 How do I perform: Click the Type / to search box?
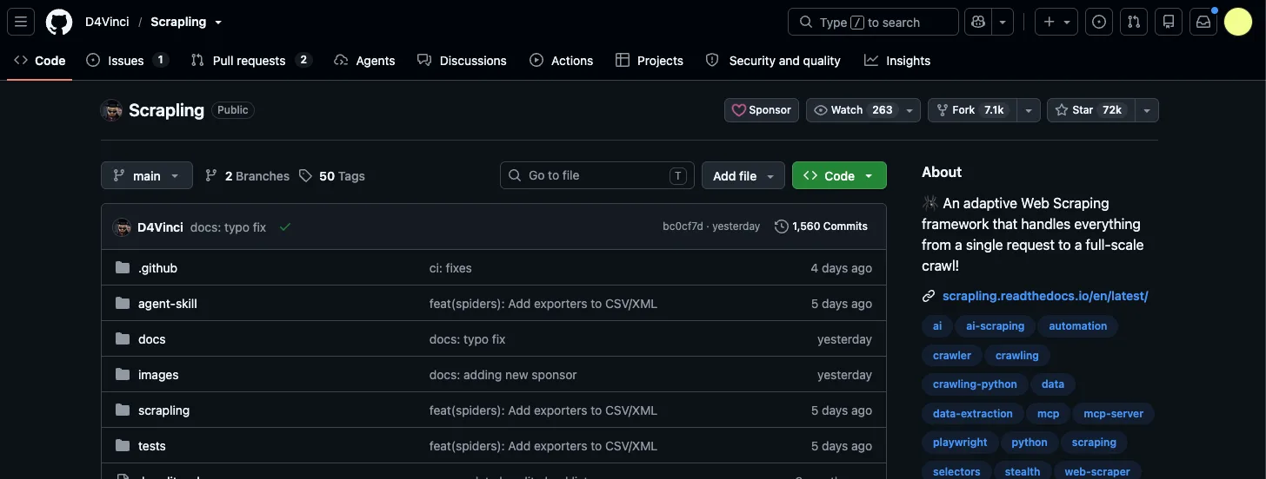click(873, 22)
